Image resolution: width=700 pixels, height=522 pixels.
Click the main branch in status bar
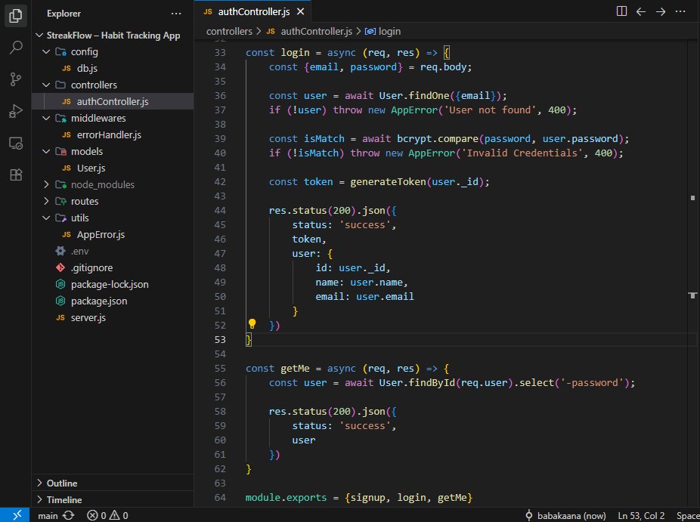pos(48,516)
